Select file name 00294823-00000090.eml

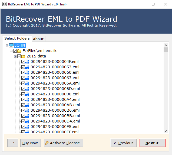point(55,94)
